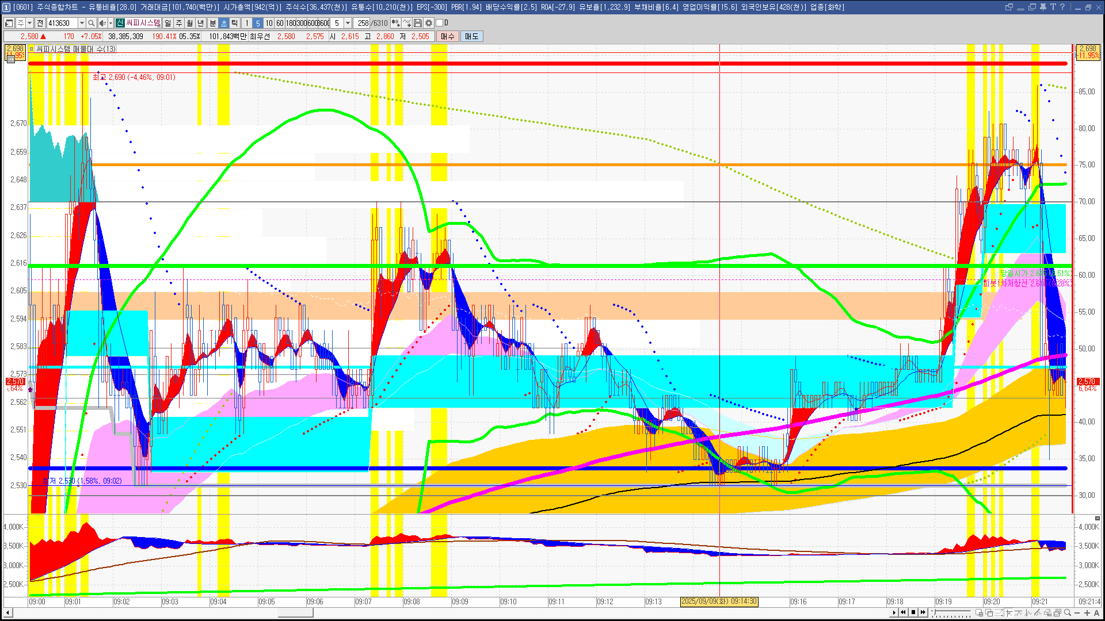Screen dimensions: 1105x621
Task: Open stock code 413630 dropdown
Action: (82, 23)
